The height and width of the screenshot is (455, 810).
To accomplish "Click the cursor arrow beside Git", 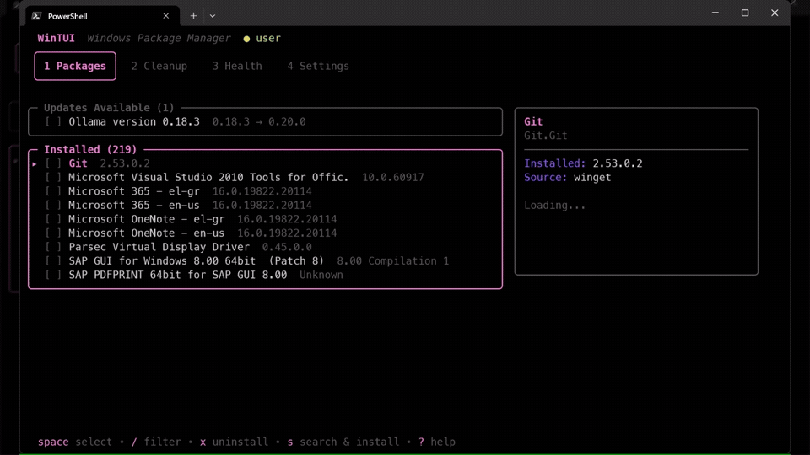I will pos(35,164).
